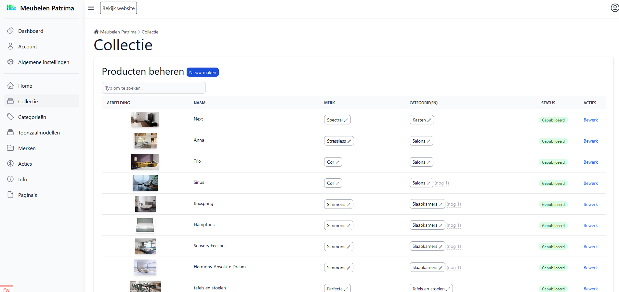Click the hamburger menu toggle icon
The height and width of the screenshot is (292, 619).
tap(91, 8)
